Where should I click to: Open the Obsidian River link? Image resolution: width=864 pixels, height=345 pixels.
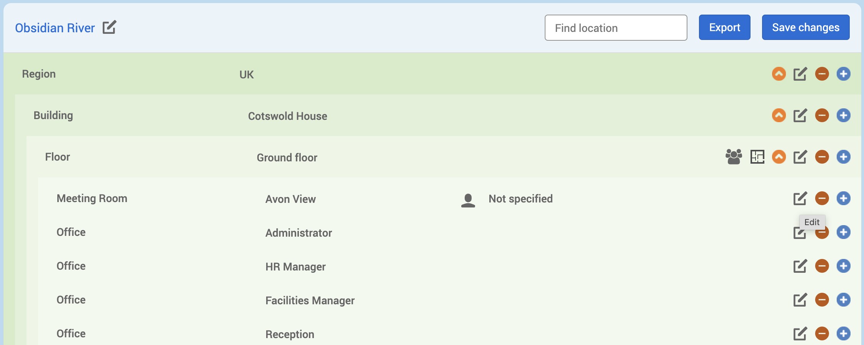55,28
